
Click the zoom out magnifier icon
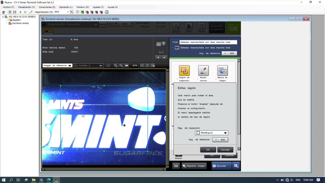click(x=121, y=65)
